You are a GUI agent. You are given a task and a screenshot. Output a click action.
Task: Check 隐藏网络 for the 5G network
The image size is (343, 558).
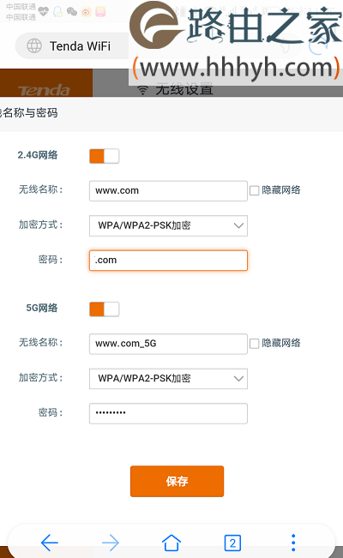[254, 344]
